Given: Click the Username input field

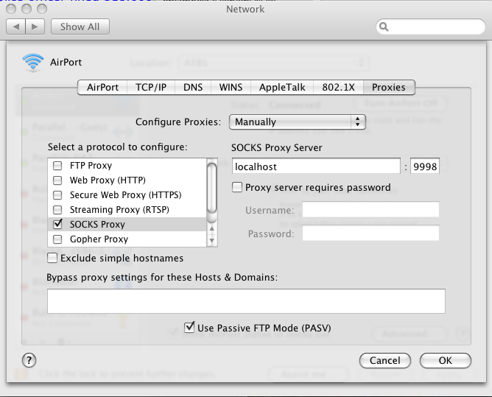Looking at the screenshot, I should point(370,210).
